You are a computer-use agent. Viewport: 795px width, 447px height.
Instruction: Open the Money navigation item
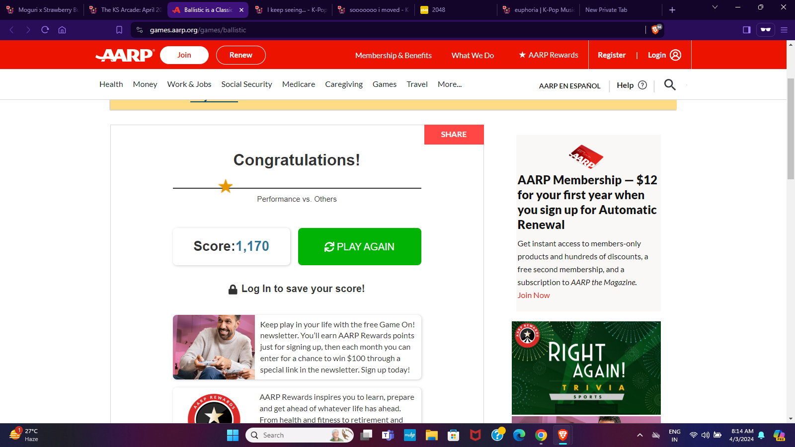[x=145, y=84]
